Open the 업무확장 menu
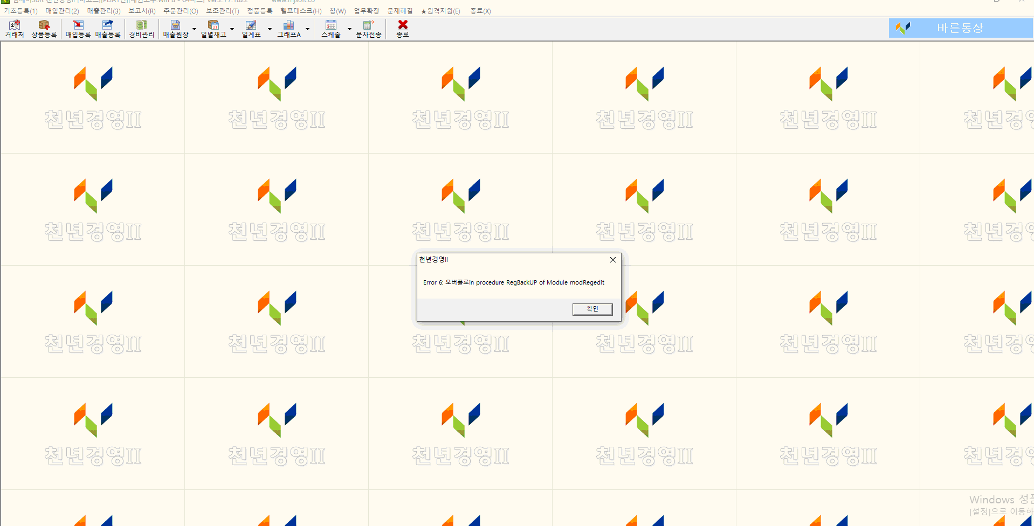Screen dimensions: 1034x526 click(367, 11)
